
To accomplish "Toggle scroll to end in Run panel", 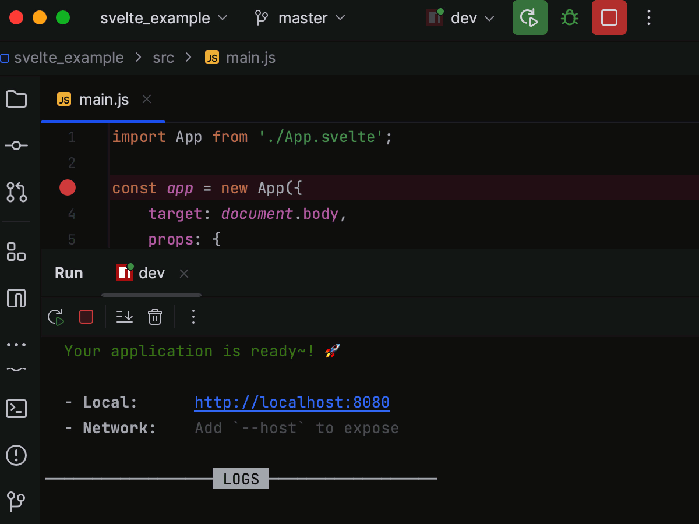I will point(125,317).
